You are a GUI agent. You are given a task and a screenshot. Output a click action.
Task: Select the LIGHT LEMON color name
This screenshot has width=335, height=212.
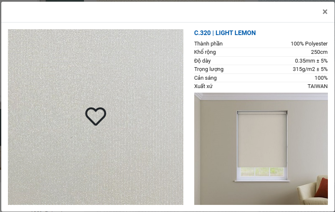click(x=236, y=33)
